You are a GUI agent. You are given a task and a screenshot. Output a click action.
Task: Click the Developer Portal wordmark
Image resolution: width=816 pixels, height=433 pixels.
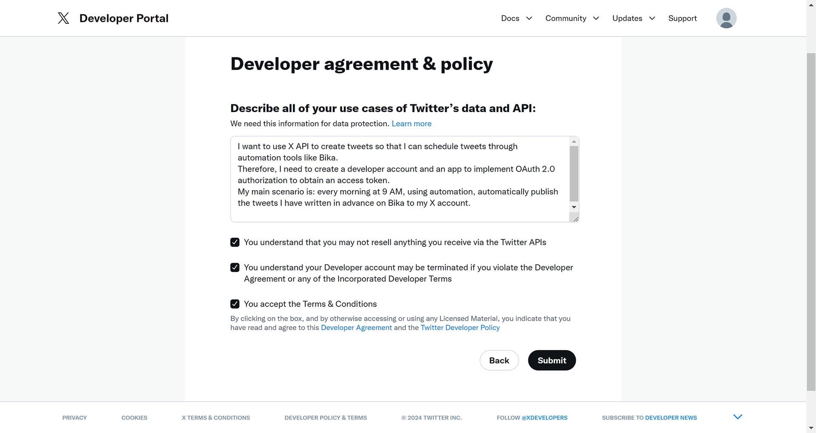click(x=124, y=18)
